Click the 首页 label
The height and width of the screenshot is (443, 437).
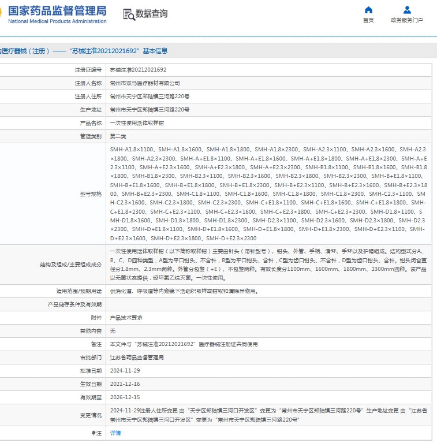[x=368, y=20]
